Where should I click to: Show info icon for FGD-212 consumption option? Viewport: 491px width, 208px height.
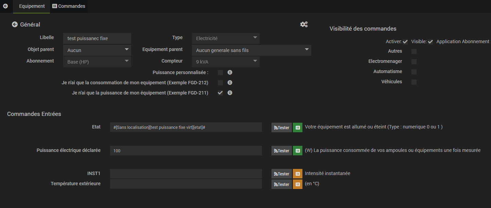click(230, 83)
